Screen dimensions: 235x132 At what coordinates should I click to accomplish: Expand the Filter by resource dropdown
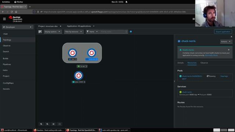click(x=74, y=32)
